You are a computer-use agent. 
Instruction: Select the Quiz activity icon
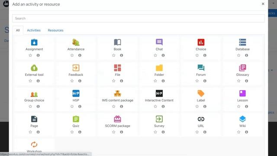[76, 119]
